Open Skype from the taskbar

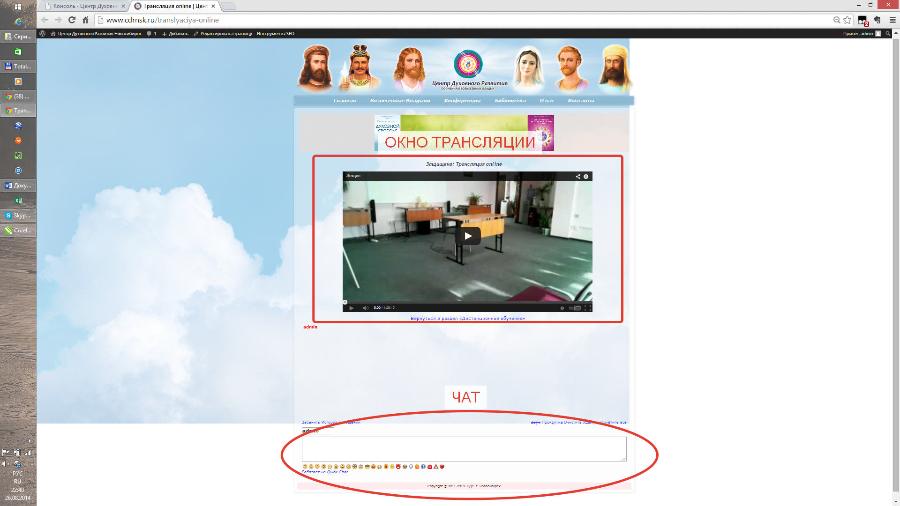point(18,216)
